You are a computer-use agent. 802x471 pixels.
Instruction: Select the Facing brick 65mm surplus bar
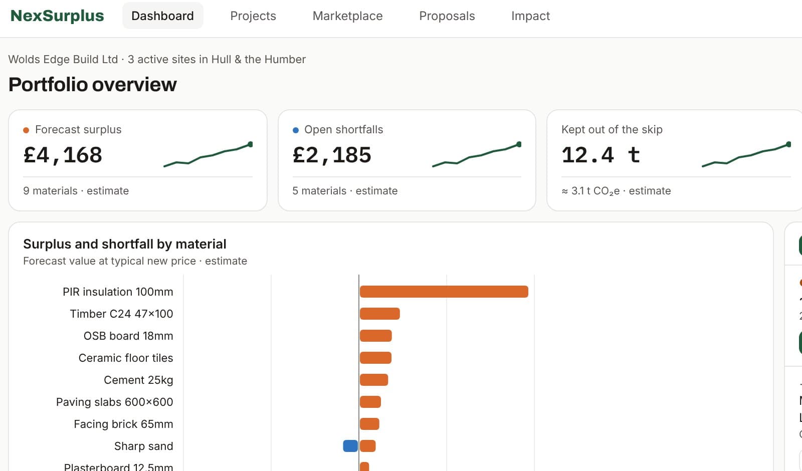click(369, 424)
